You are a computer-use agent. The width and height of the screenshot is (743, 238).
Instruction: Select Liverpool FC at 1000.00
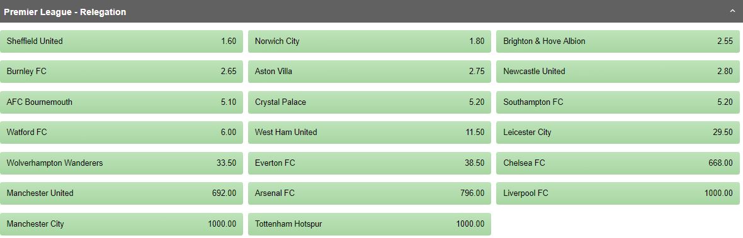tap(618, 193)
